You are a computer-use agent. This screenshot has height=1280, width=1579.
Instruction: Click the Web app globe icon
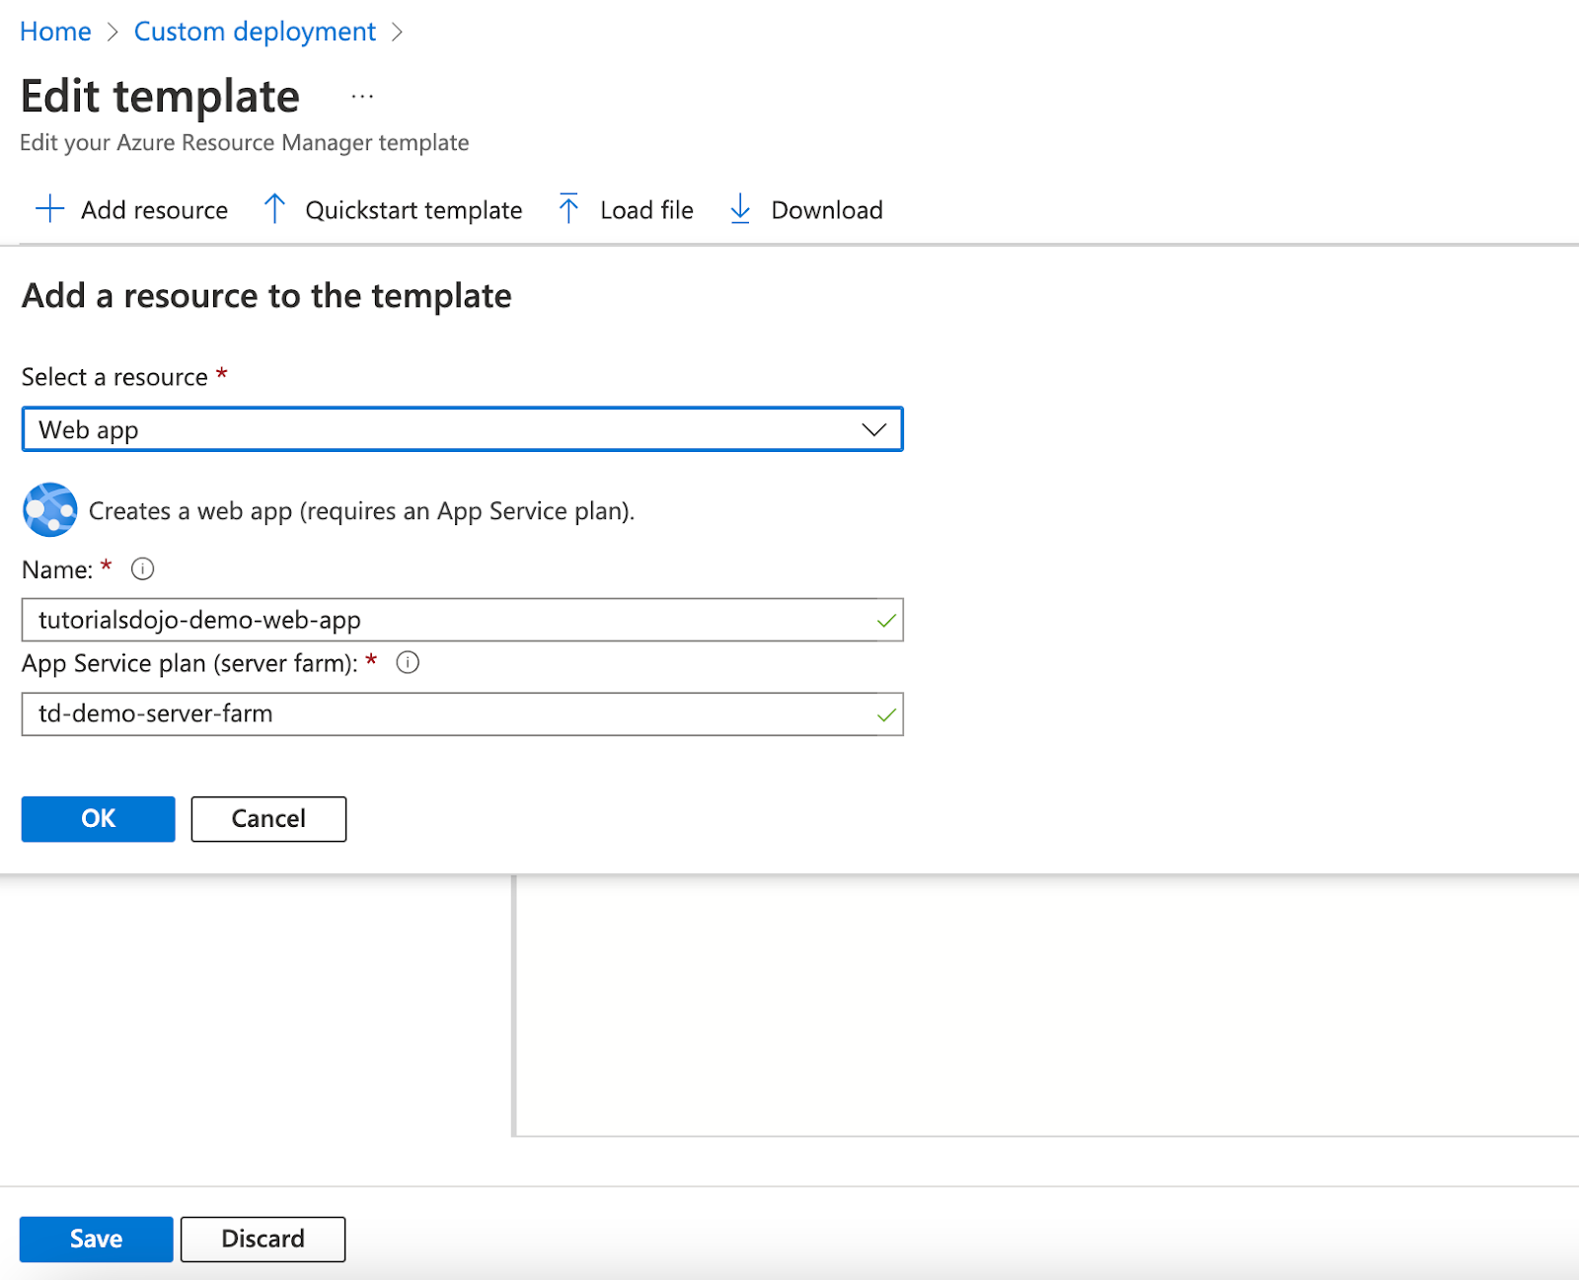click(x=49, y=510)
